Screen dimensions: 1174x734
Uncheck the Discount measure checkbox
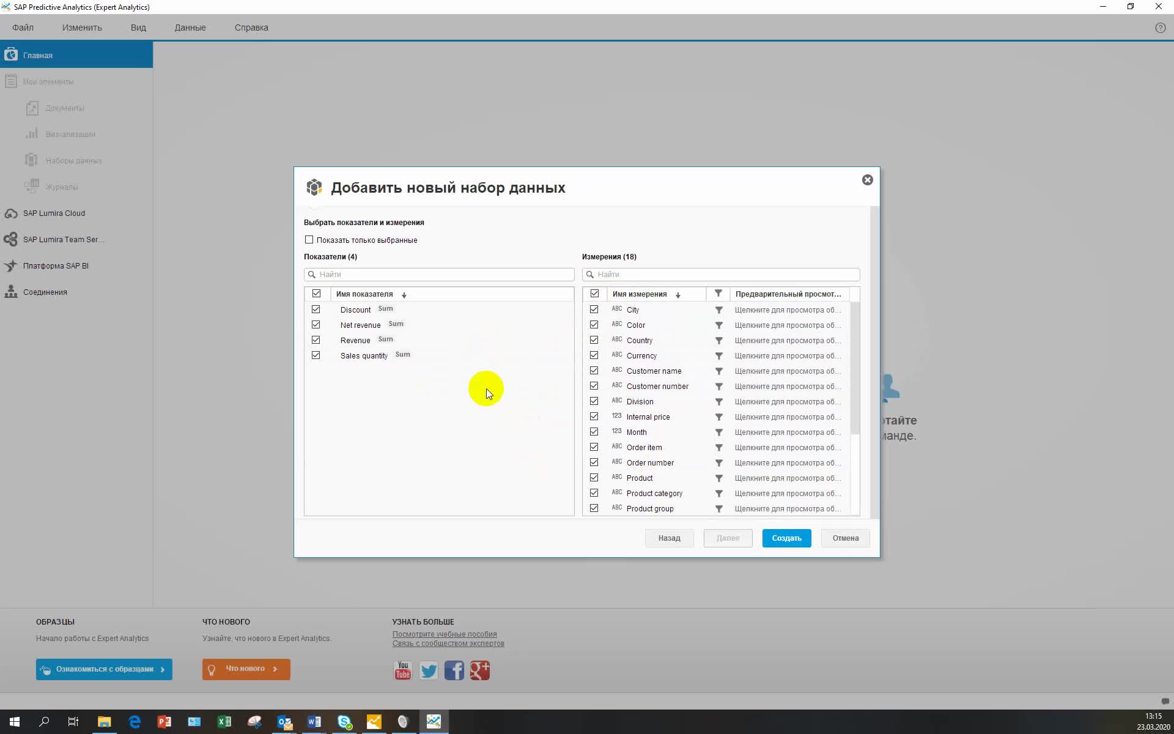click(316, 310)
